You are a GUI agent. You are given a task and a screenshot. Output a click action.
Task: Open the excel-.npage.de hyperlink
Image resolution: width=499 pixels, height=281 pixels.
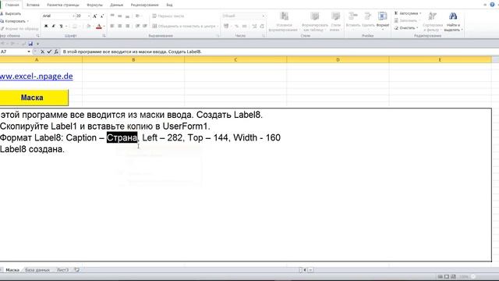[37, 76]
